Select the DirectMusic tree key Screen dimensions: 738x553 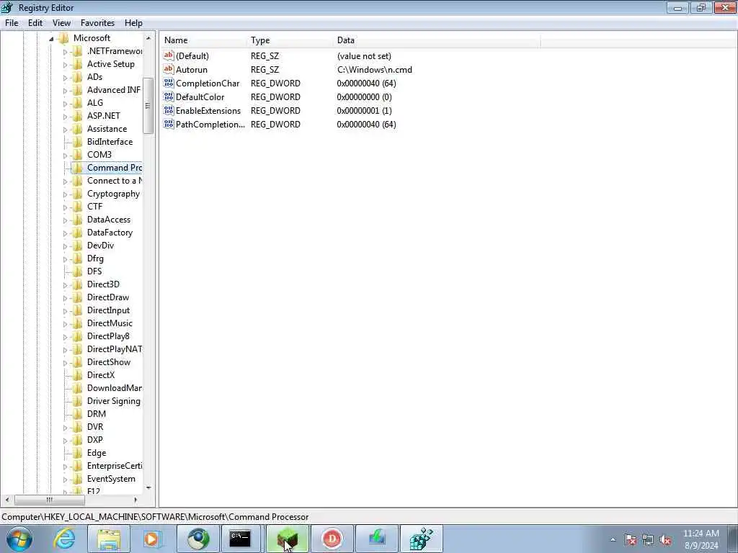point(110,323)
